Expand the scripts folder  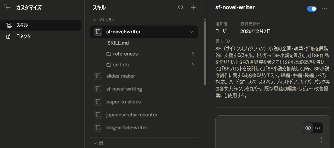pos(193,65)
